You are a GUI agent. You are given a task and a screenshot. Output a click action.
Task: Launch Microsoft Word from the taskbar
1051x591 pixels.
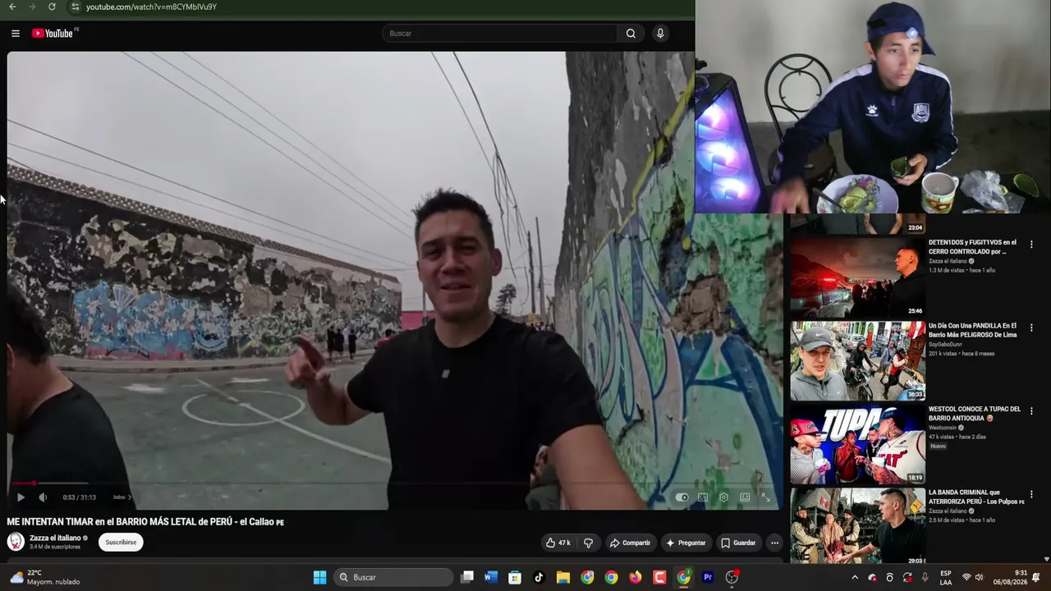(491, 577)
